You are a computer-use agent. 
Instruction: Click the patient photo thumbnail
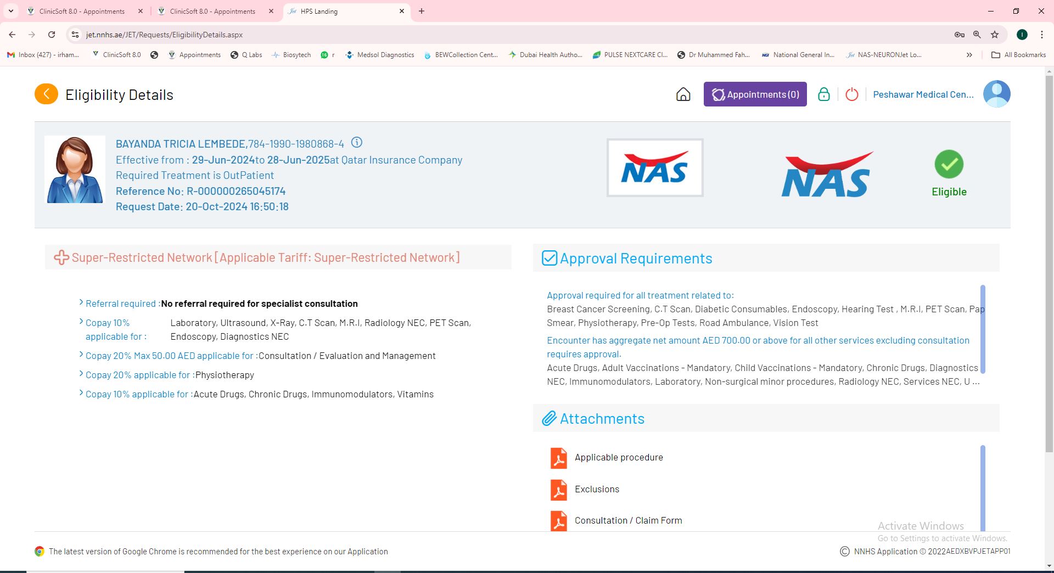[x=75, y=169]
